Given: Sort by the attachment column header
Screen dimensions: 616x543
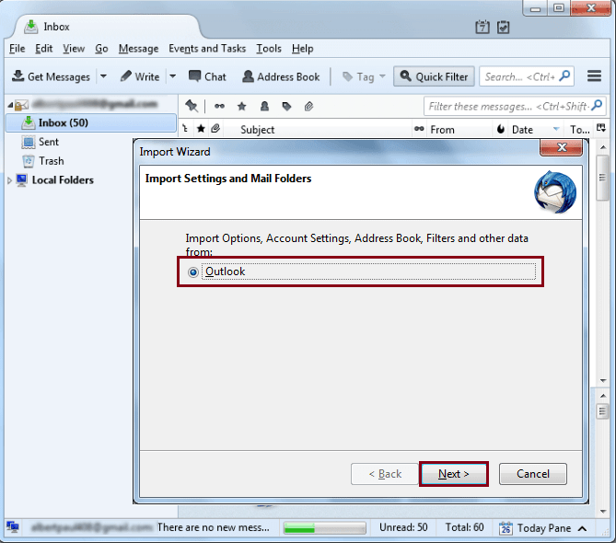Looking at the screenshot, I should pos(215,129).
